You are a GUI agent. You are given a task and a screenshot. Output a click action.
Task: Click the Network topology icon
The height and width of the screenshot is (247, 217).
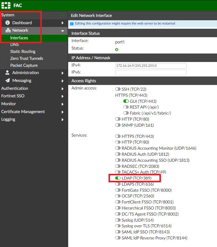click(8, 30)
